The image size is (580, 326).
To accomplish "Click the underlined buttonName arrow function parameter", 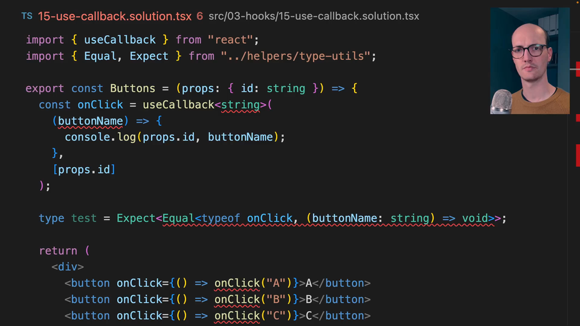I will point(91,121).
